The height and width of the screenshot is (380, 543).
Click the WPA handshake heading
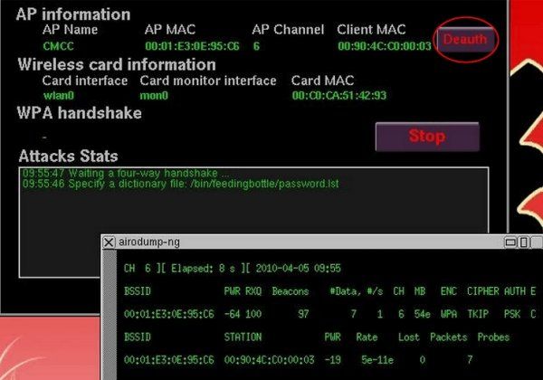[x=80, y=113]
